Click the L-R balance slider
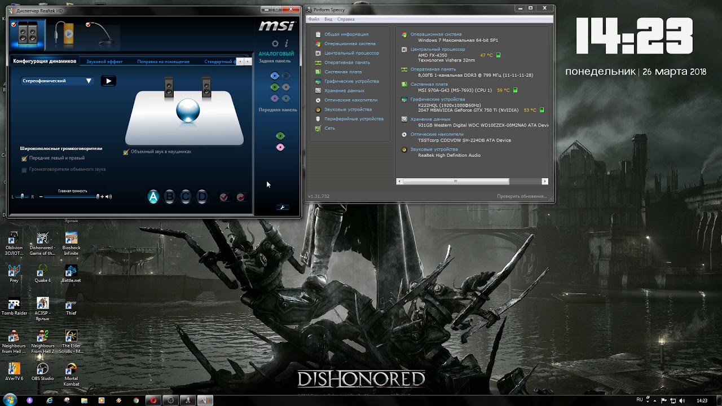The width and height of the screenshot is (722, 406). click(x=23, y=197)
